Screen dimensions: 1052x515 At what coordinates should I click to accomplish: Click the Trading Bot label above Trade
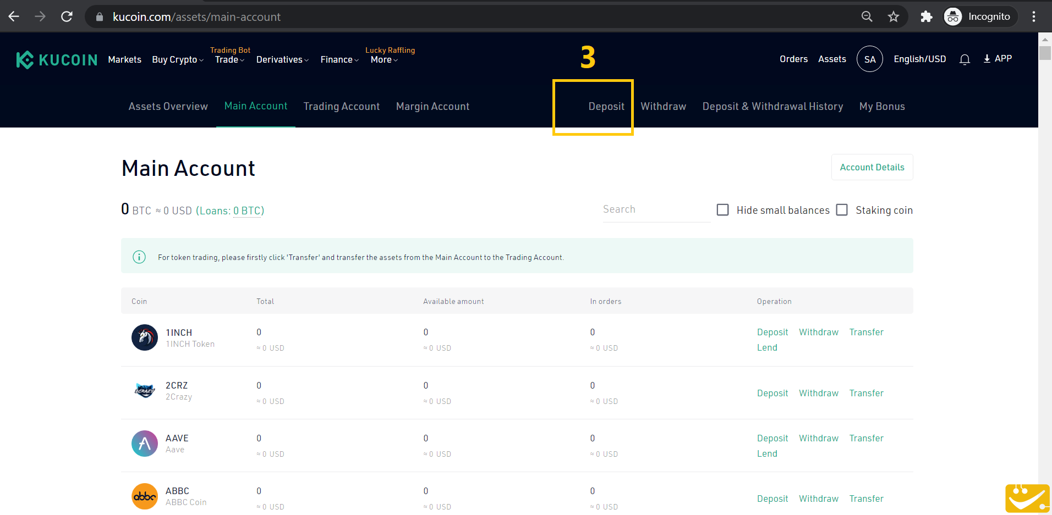coord(230,50)
